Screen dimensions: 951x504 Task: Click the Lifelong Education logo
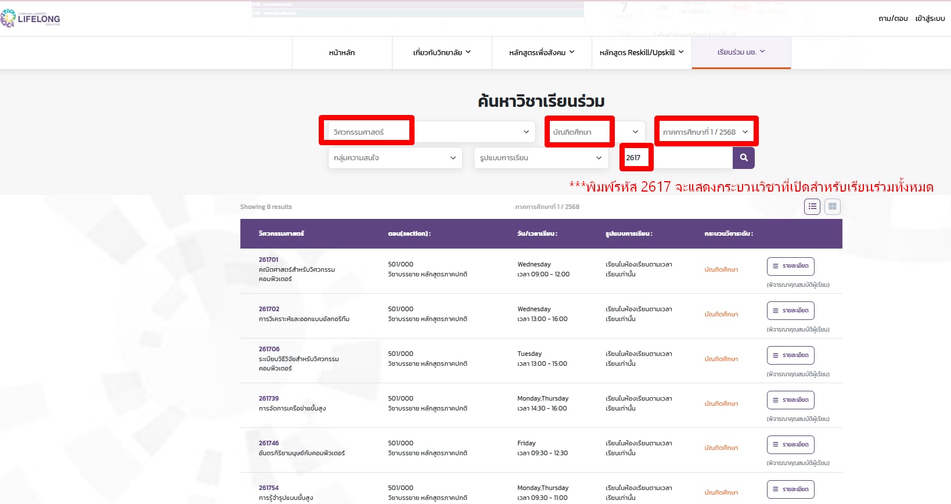coord(31,19)
